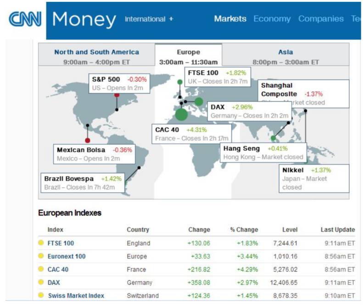This screenshot has width=363, height=305.
Task: Click the Euronext 100 percent change +3.44%
Action: pyautogui.click(x=247, y=256)
